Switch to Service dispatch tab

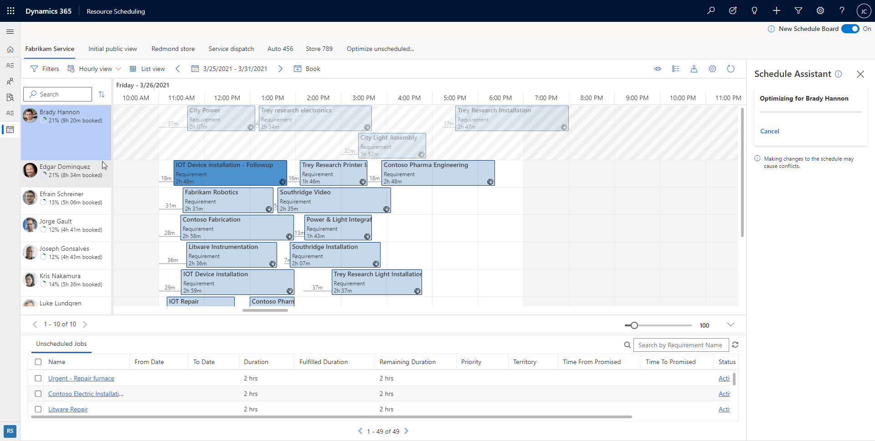(231, 49)
